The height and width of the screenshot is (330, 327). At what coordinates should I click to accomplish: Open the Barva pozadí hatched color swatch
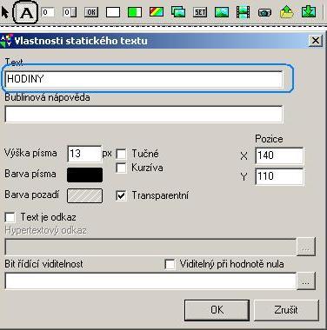[x=84, y=195]
